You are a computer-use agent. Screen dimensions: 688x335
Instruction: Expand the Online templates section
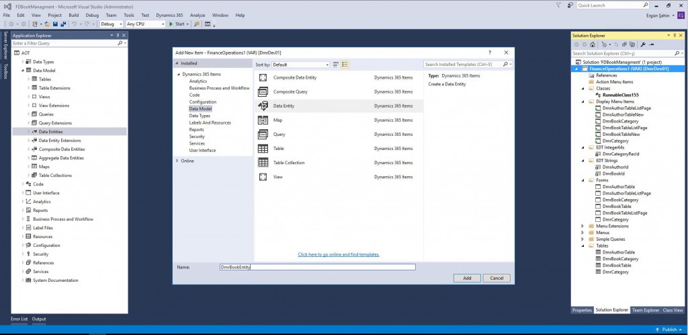[x=177, y=161]
